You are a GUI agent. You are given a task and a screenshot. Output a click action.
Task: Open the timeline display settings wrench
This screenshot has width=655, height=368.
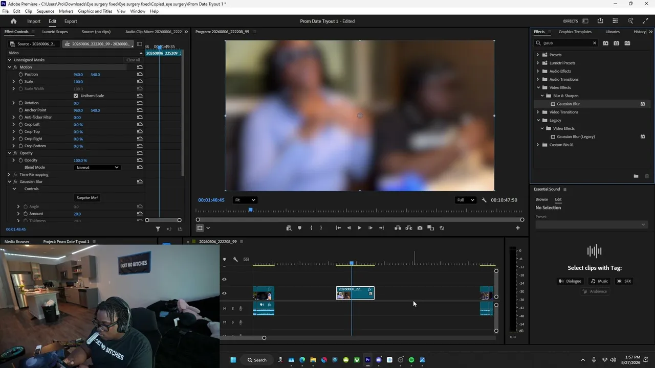click(x=235, y=260)
